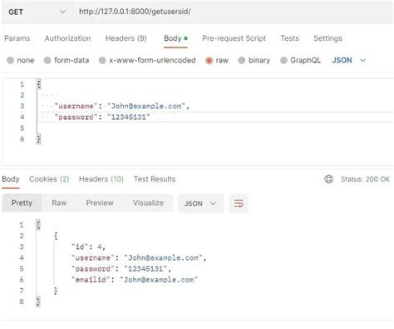The image size is (394, 329).
Task: Toggle the response word wrap icon
Action: point(239,203)
